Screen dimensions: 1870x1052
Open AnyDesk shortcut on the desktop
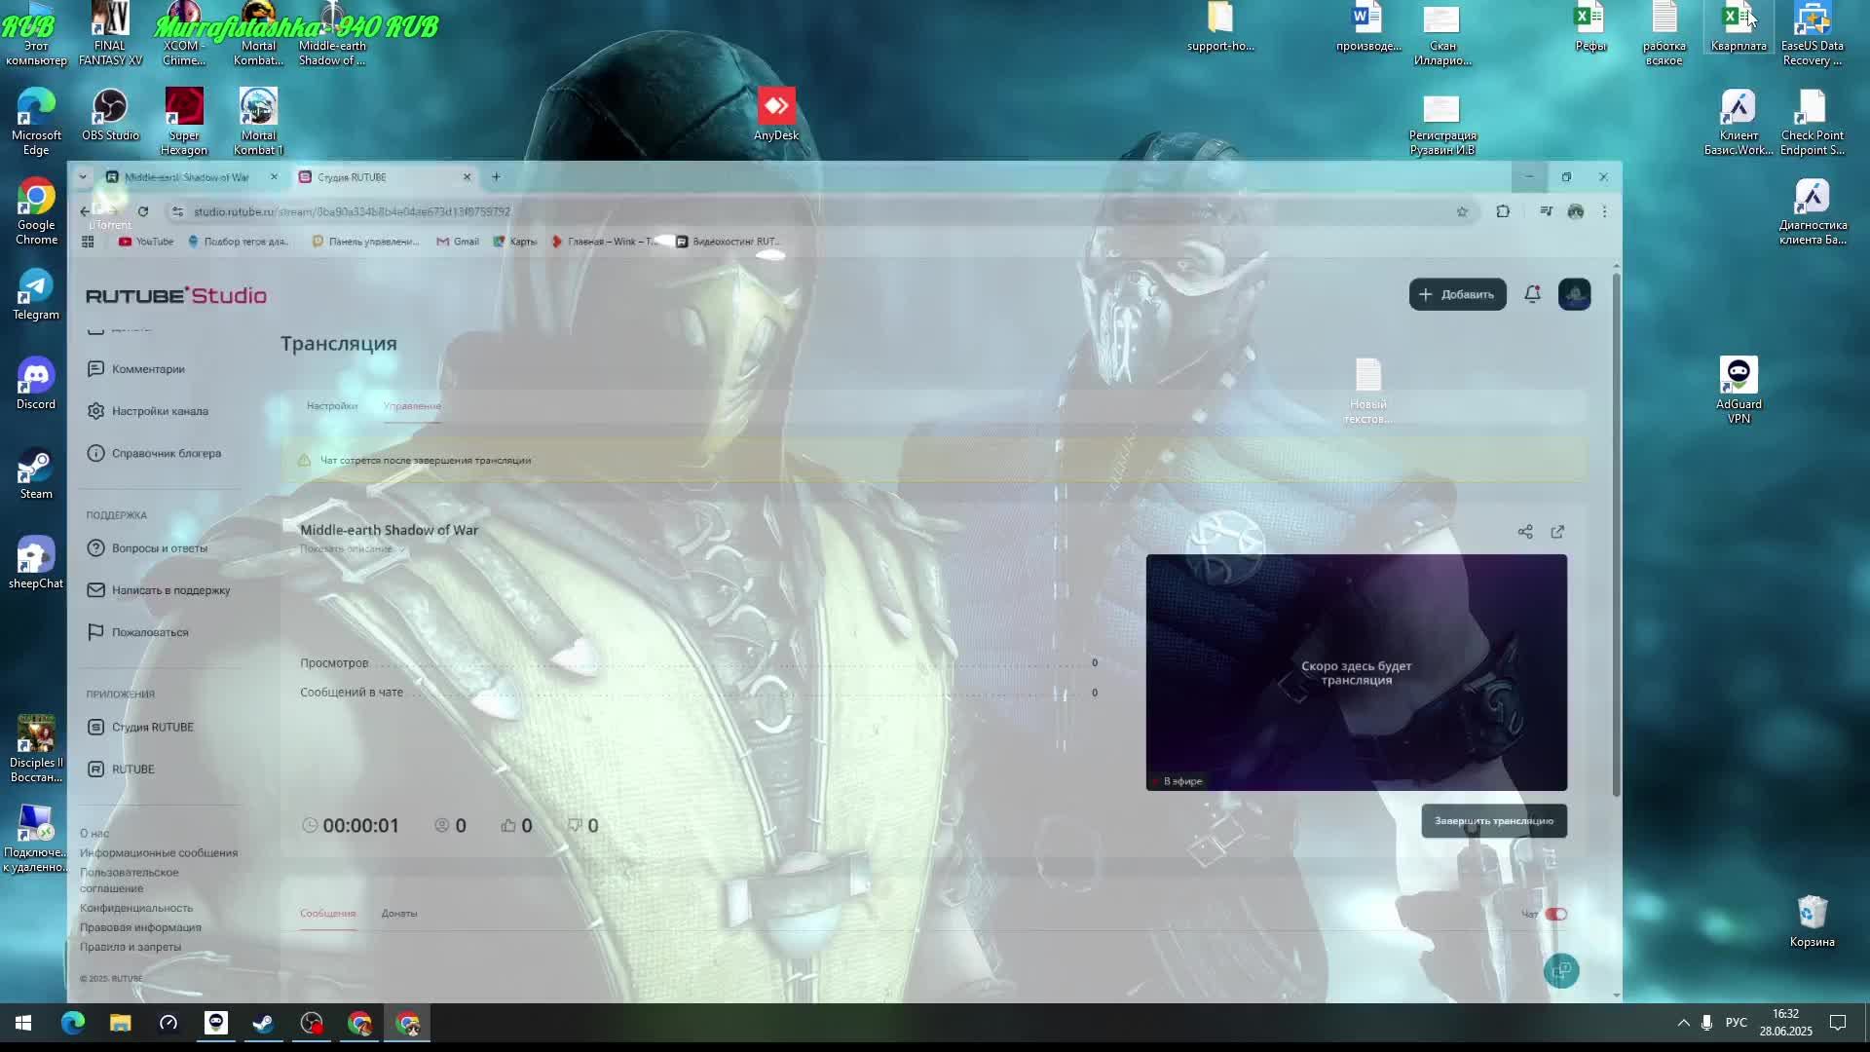coord(776,115)
